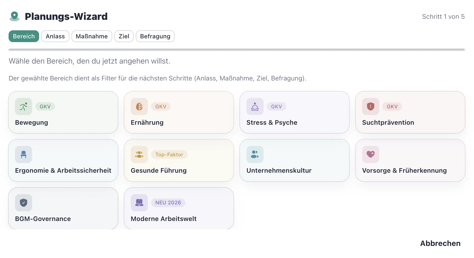Click the Planungs-Wizard map pin logo
The image size is (474, 258).
pos(14,16)
